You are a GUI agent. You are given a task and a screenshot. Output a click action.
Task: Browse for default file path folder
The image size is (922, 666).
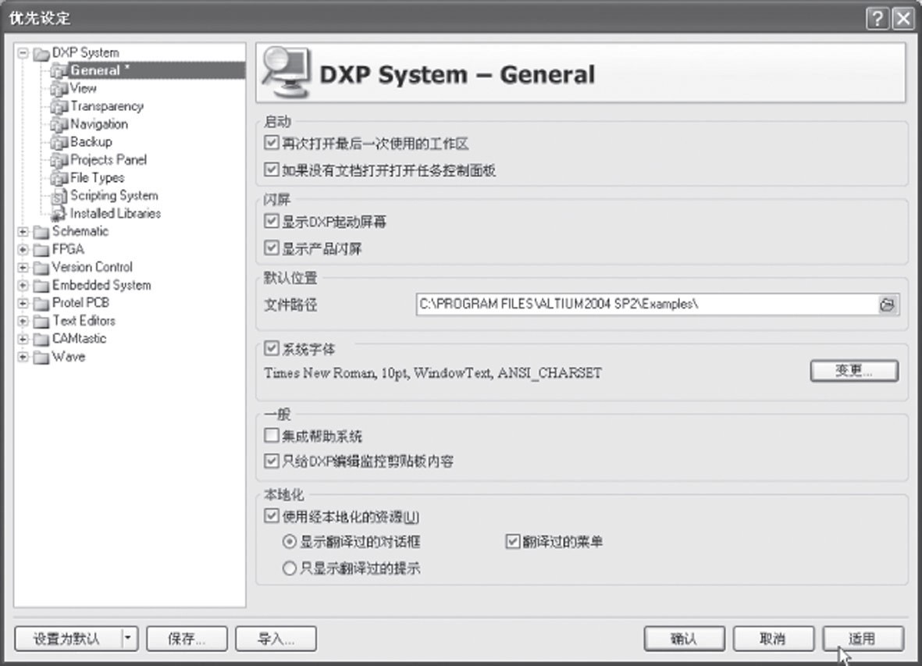coord(888,305)
